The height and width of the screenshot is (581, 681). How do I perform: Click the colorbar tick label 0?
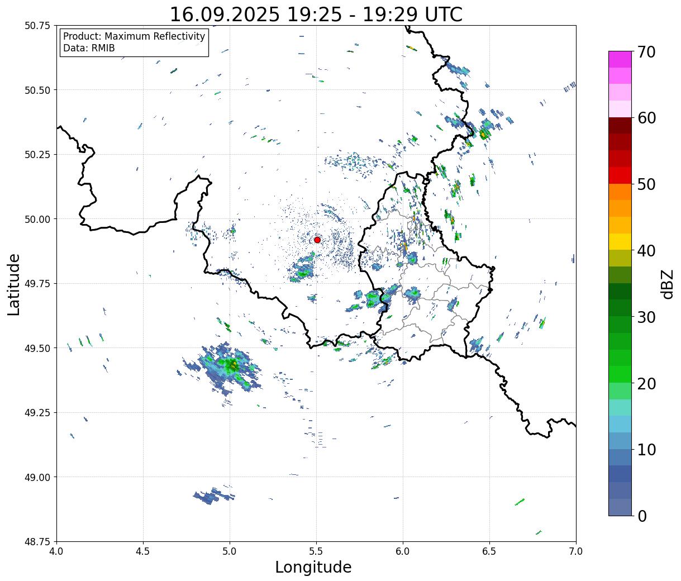click(x=642, y=516)
